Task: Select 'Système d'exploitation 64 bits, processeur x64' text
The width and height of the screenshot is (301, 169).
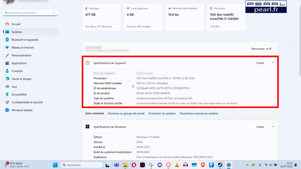Action: pyautogui.click(x=164, y=98)
